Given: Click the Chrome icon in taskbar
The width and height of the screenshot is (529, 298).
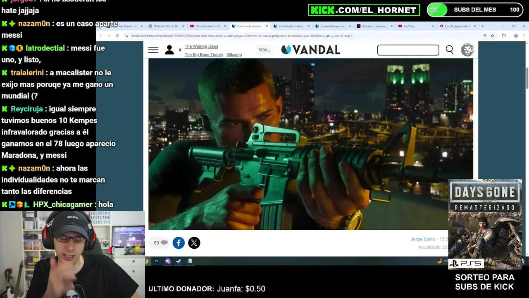Looking at the screenshot, I should tap(147, 261).
